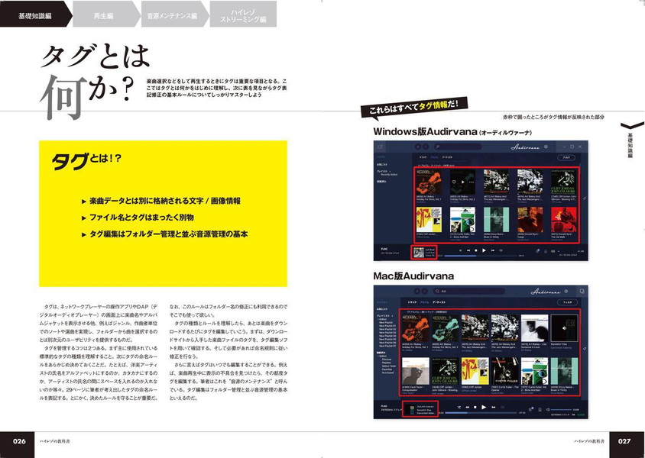Open Discover under Qobuz in Mac Audirvana
645x458 pixels.
[x=386, y=360]
